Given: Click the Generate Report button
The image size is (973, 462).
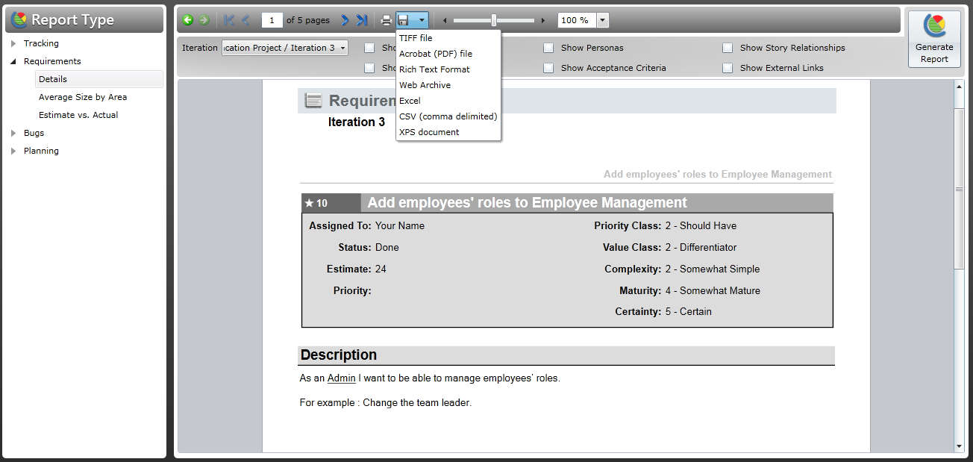Looking at the screenshot, I should tap(934, 39).
